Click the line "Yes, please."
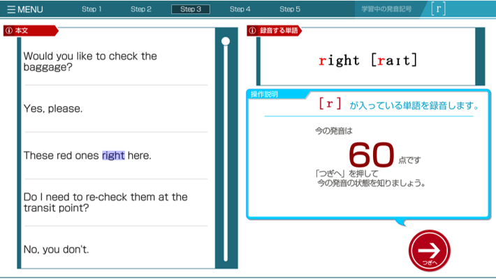 (x=53, y=109)
